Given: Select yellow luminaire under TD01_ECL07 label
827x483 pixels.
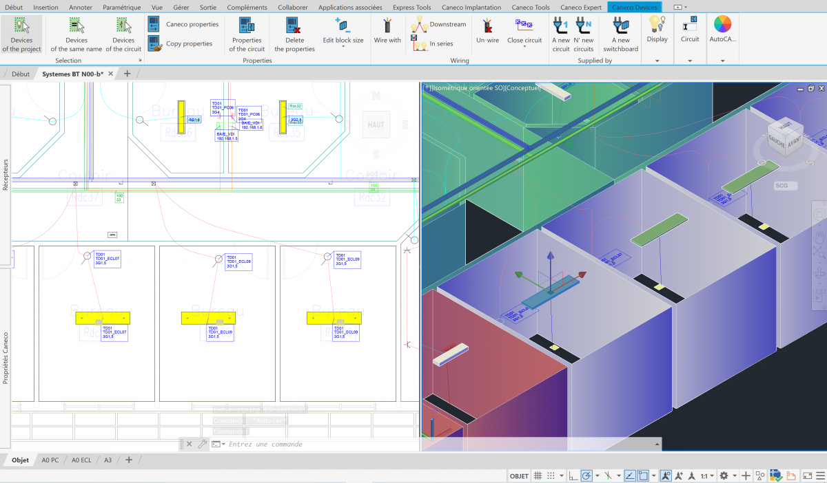Looking at the screenshot, I should 103,318.
